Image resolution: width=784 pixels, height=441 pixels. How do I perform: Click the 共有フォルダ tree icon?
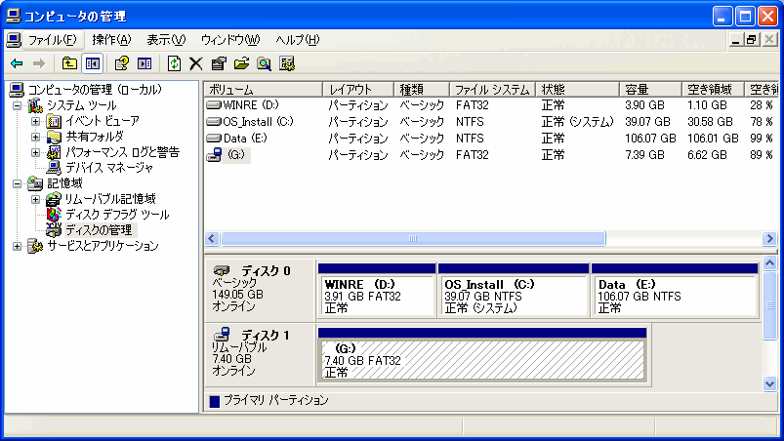[x=54, y=137]
